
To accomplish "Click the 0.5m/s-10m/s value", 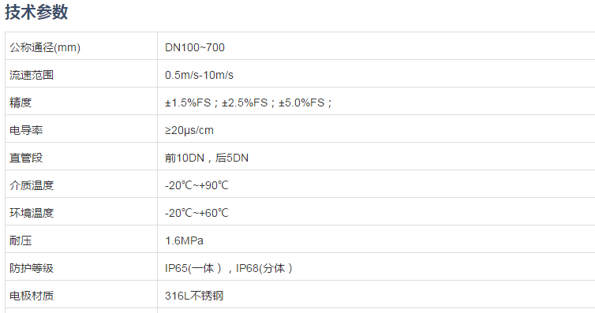I will click(x=199, y=75).
